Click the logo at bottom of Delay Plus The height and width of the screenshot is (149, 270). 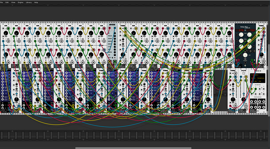click(245, 66)
